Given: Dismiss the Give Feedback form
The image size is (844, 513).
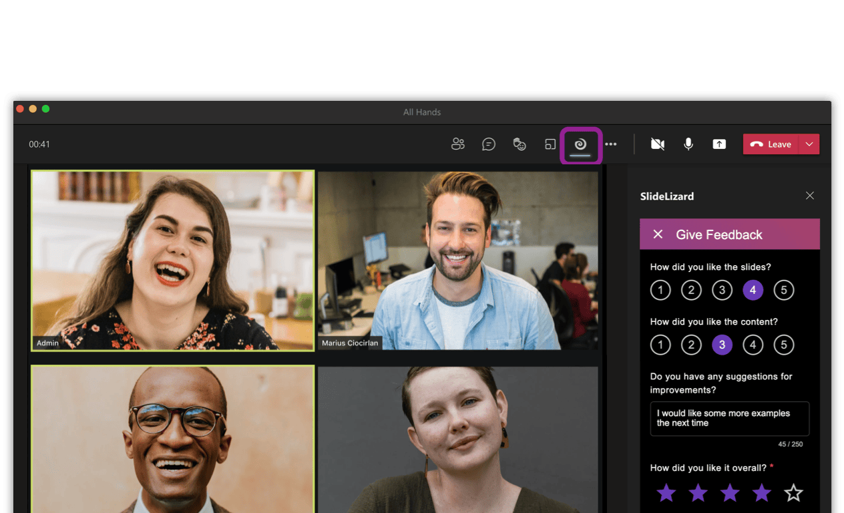Looking at the screenshot, I should tap(658, 234).
